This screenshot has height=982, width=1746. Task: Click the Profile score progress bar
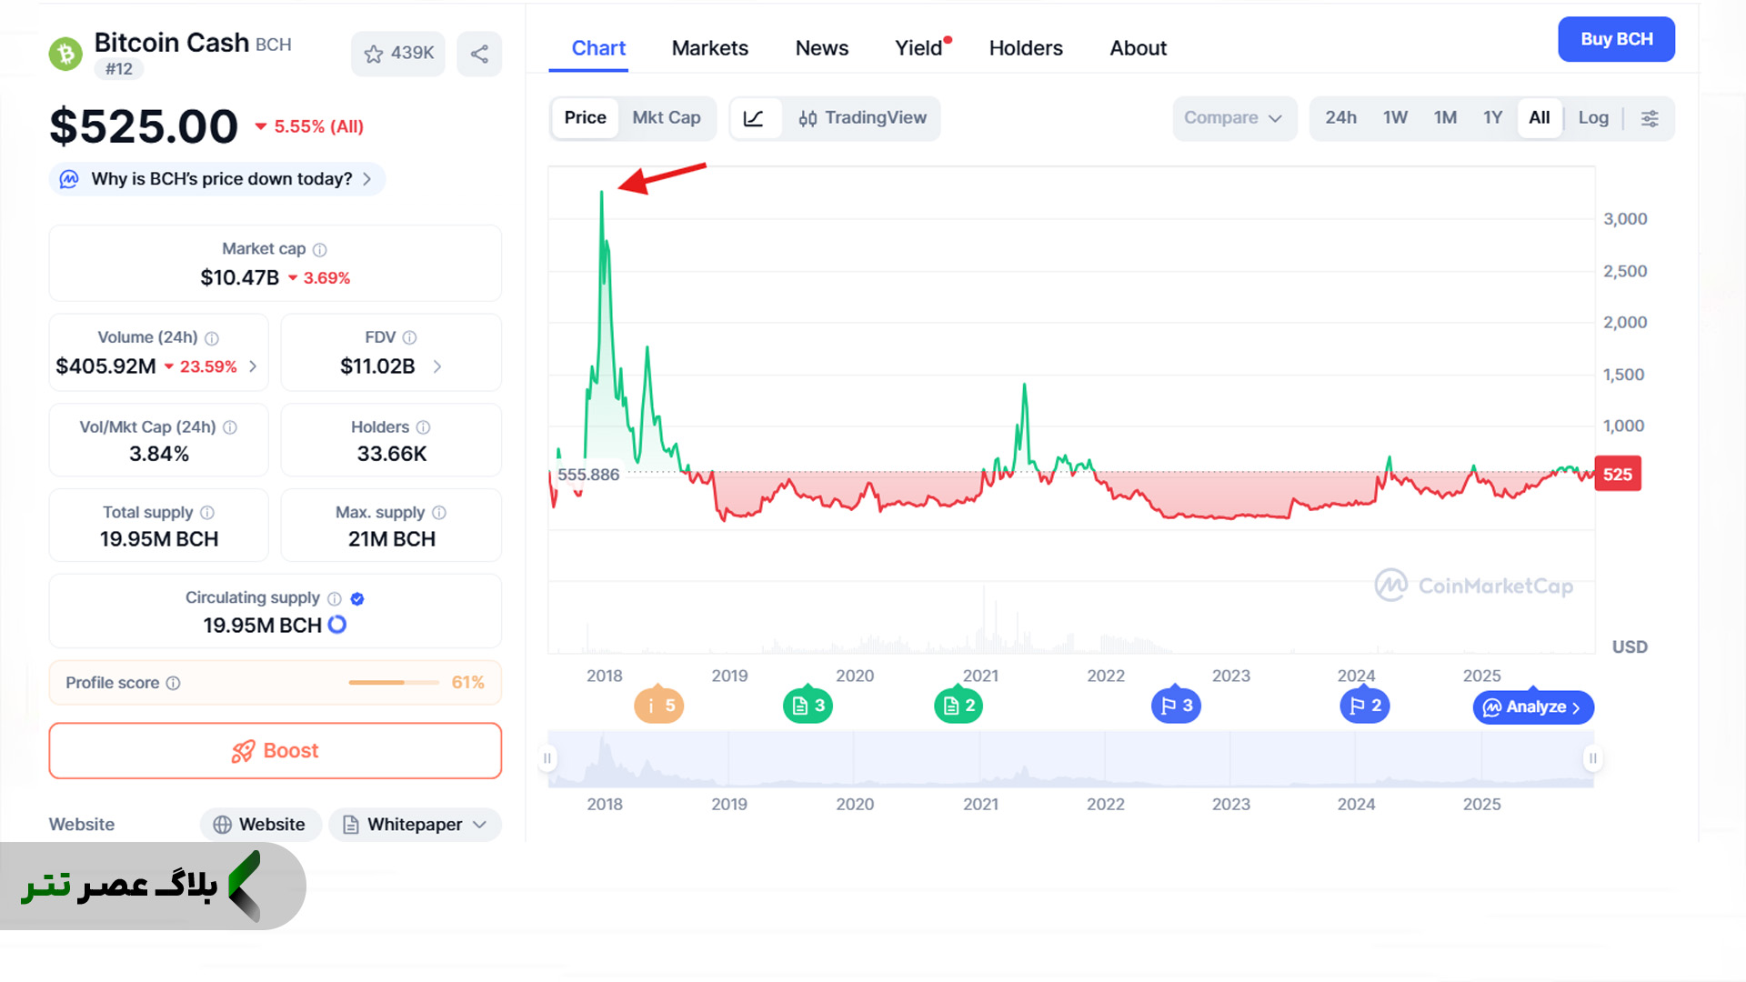pos(394,683)
